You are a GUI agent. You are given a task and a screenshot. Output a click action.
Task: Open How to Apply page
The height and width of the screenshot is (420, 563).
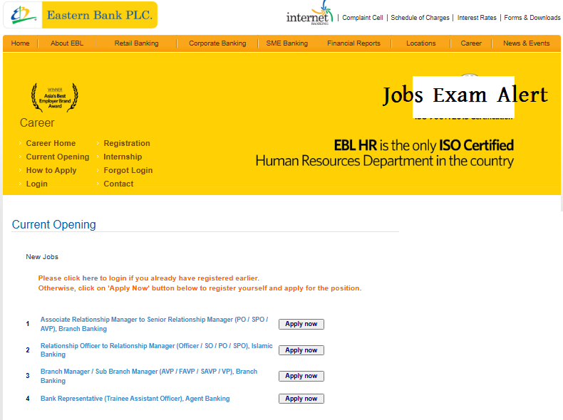tap(51, 170)
